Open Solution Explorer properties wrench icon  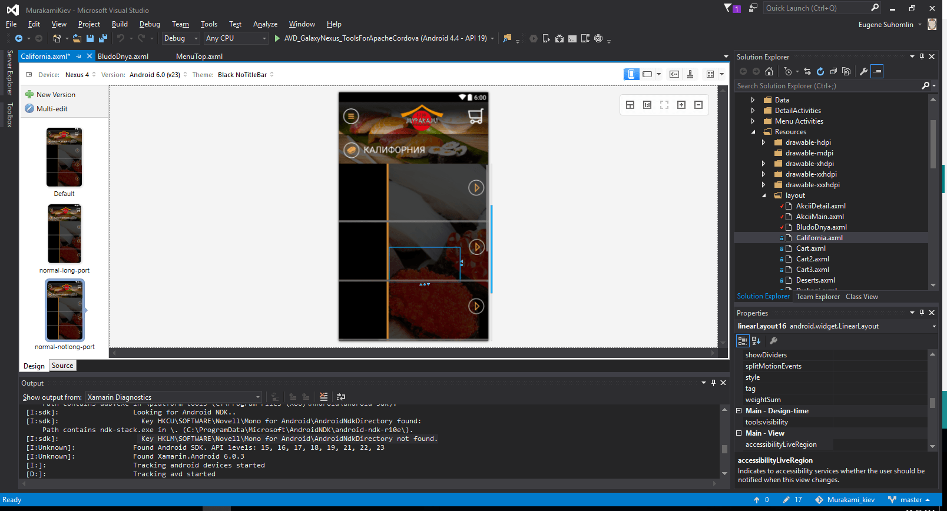pos(863,71)
